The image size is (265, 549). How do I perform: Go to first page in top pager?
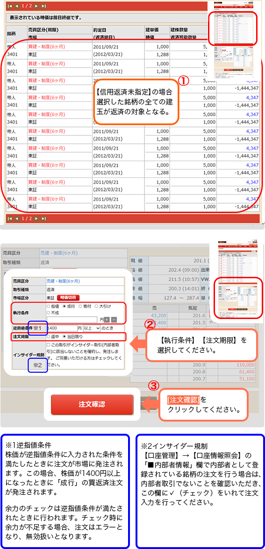9,6
